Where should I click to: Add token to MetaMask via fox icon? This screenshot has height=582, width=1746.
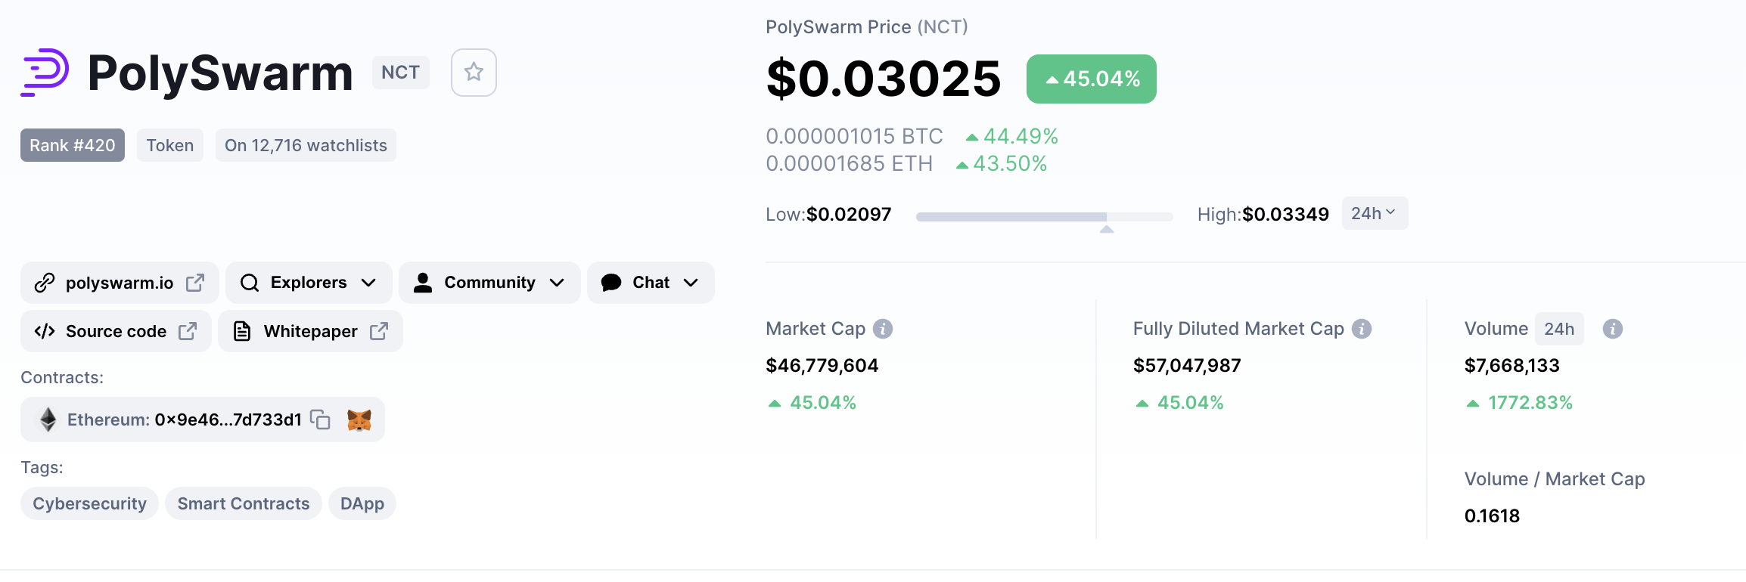tap(359, 419)
